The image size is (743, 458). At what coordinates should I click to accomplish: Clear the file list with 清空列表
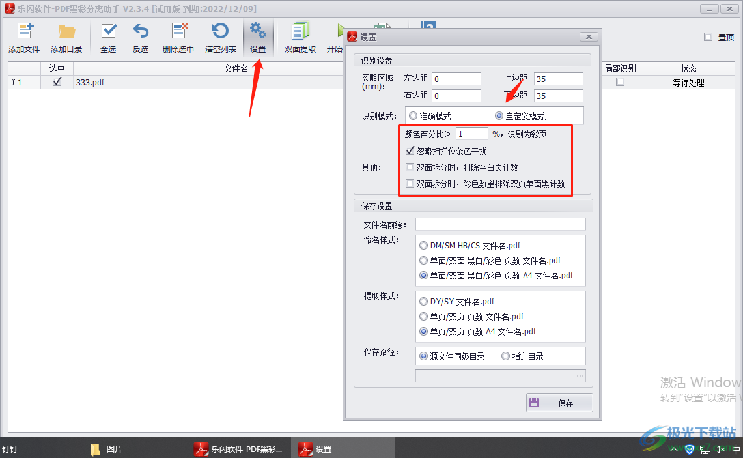click(220, 38)
